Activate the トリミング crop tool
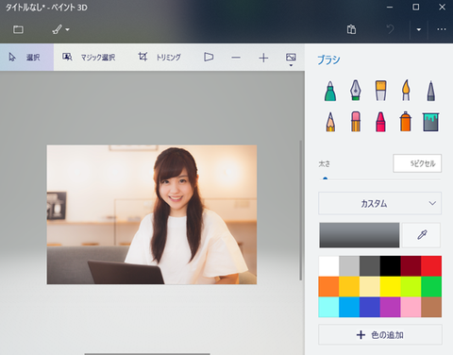The width and height of the screenshot is (453, 355). [159, 57]
